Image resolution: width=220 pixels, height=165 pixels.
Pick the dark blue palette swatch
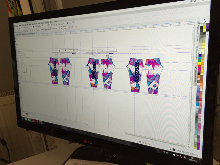click(200, 55)
